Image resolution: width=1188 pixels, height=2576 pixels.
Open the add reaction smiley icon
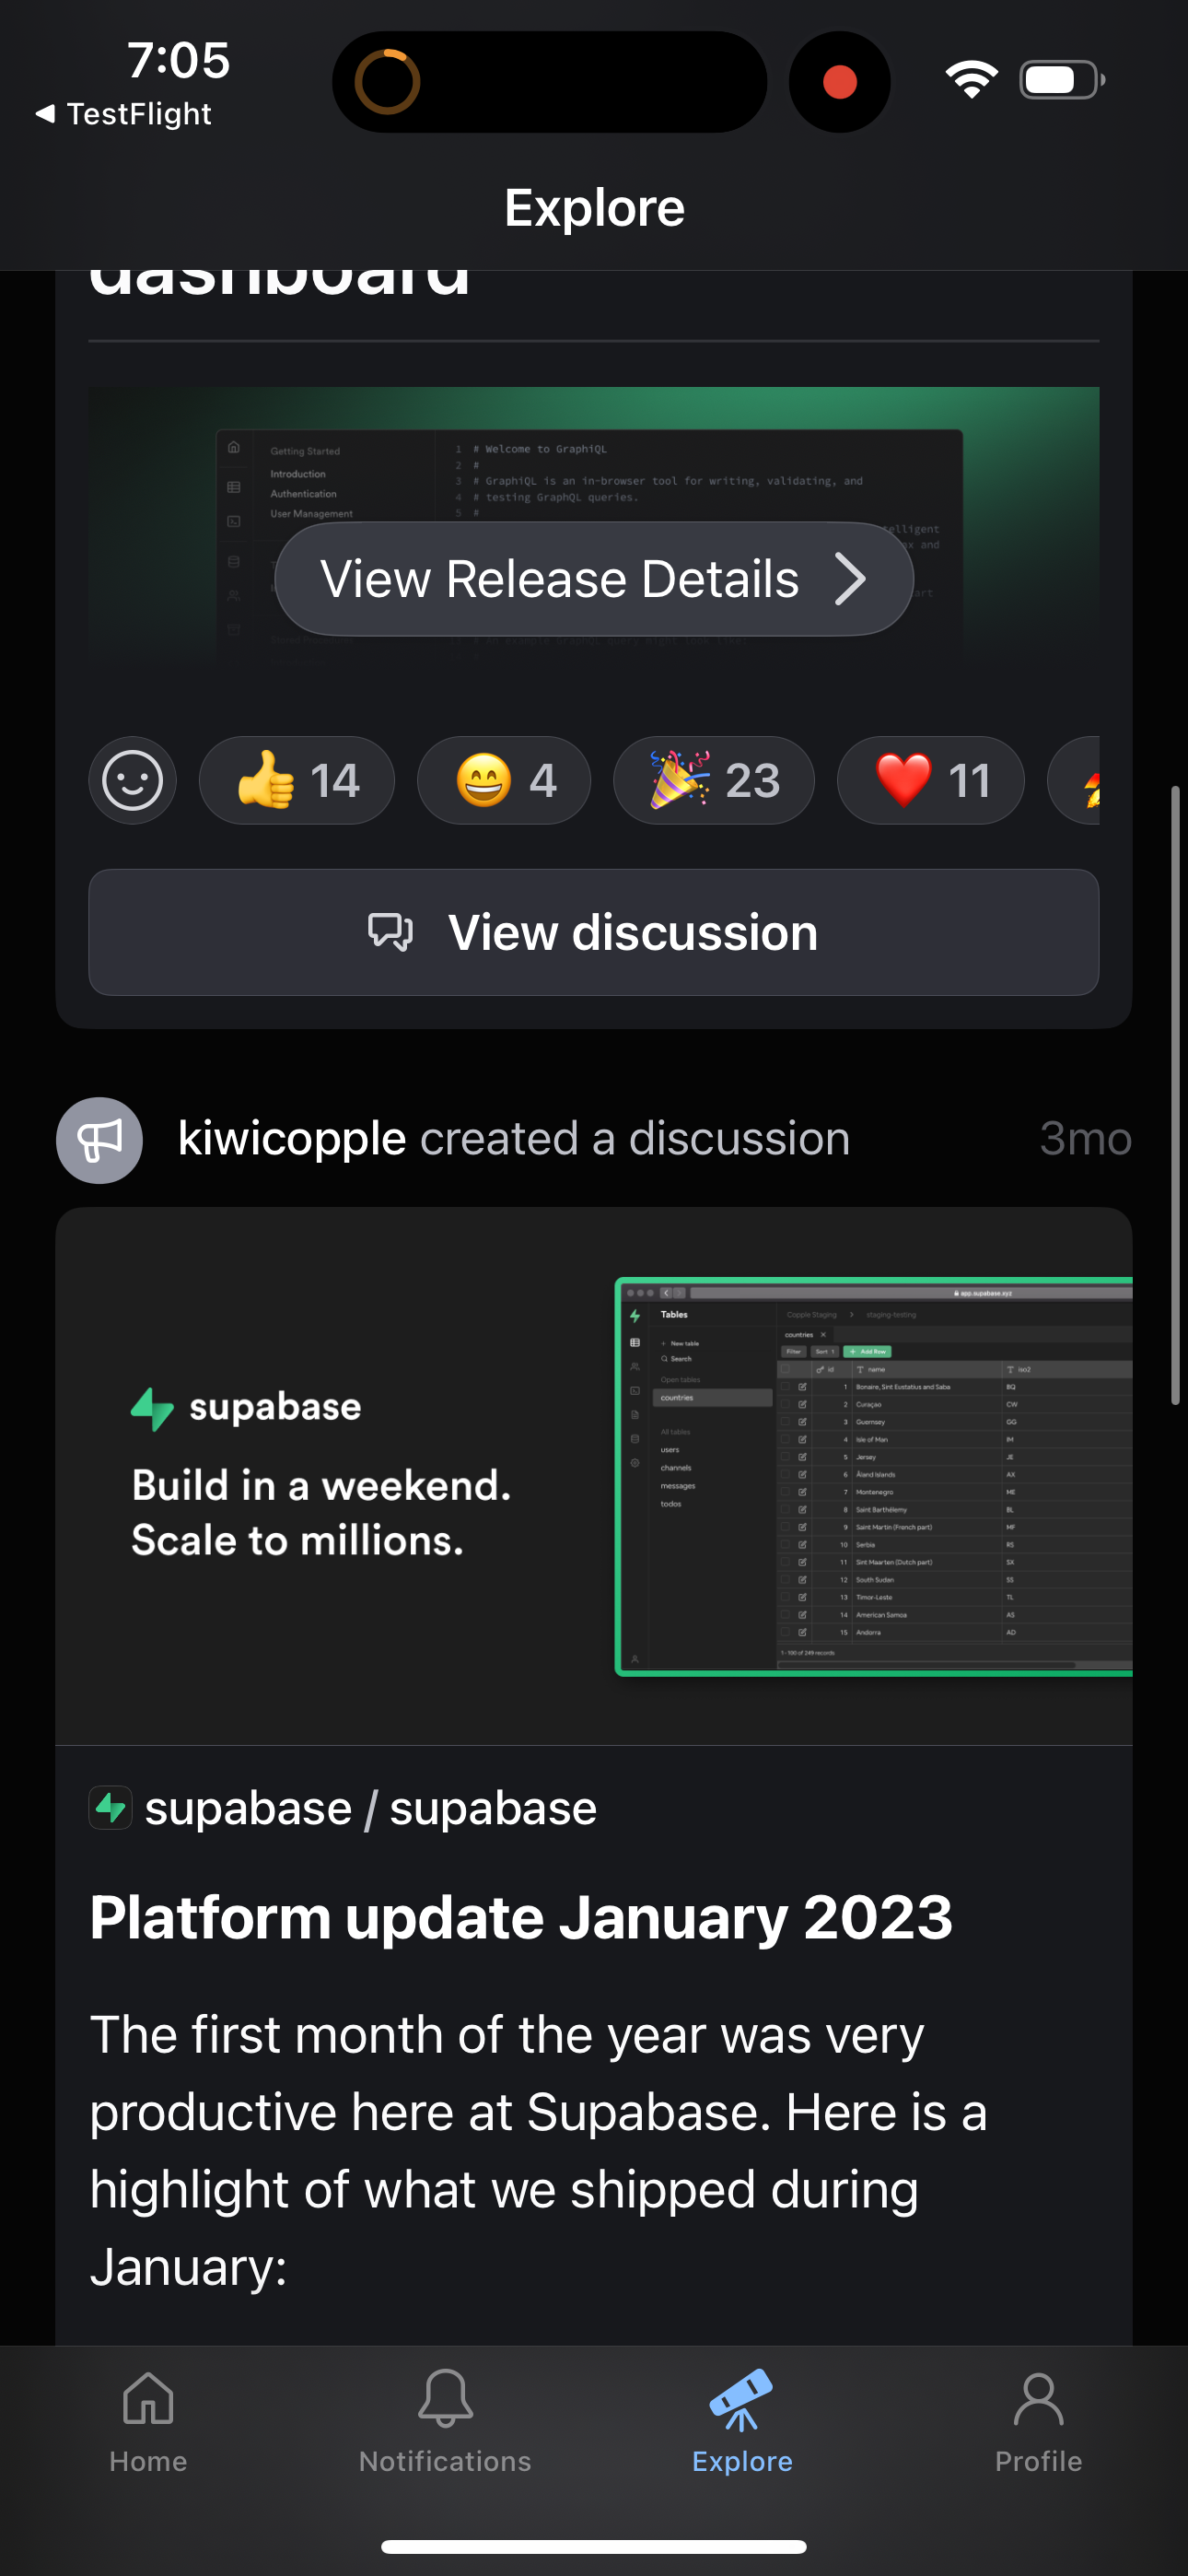click(133, 781)
